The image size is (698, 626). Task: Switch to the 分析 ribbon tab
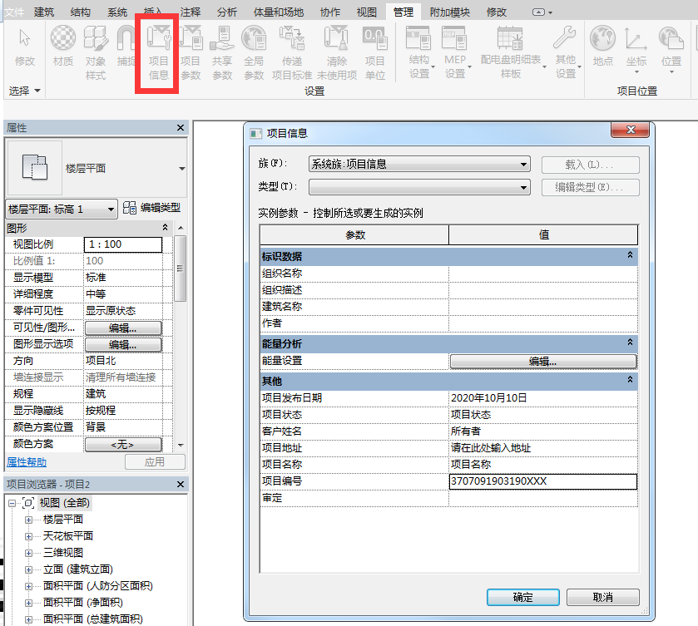coord(227,12)
